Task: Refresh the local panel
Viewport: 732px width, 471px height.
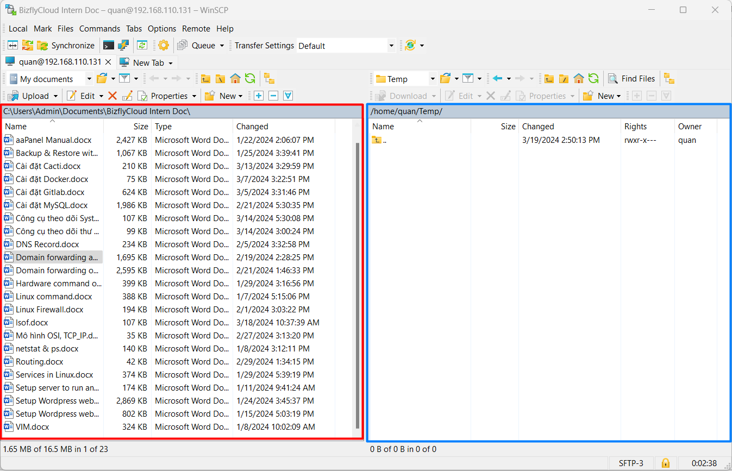Action: point(250,79)
